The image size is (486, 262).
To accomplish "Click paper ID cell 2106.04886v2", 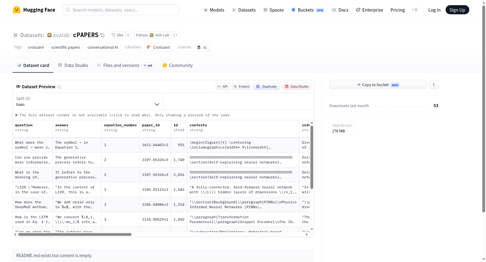I will pyautogui.click(x=155, y=204).
